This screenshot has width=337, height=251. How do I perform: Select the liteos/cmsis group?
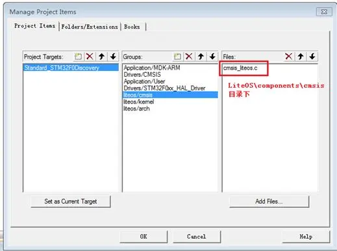(170, 95)
